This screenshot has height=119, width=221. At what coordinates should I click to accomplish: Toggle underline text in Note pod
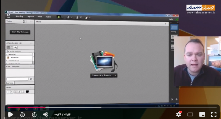[x=23, y=92]
